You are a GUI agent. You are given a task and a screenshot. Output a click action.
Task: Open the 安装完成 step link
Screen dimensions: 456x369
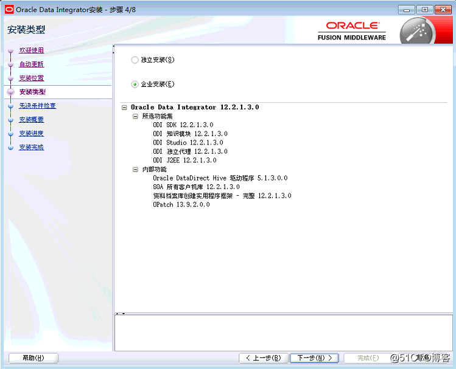coord(32,148)
